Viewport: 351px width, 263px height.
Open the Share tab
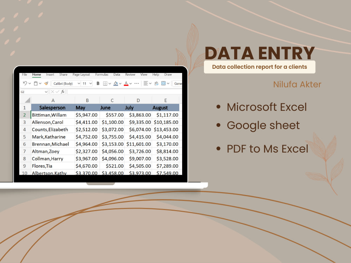63,74
